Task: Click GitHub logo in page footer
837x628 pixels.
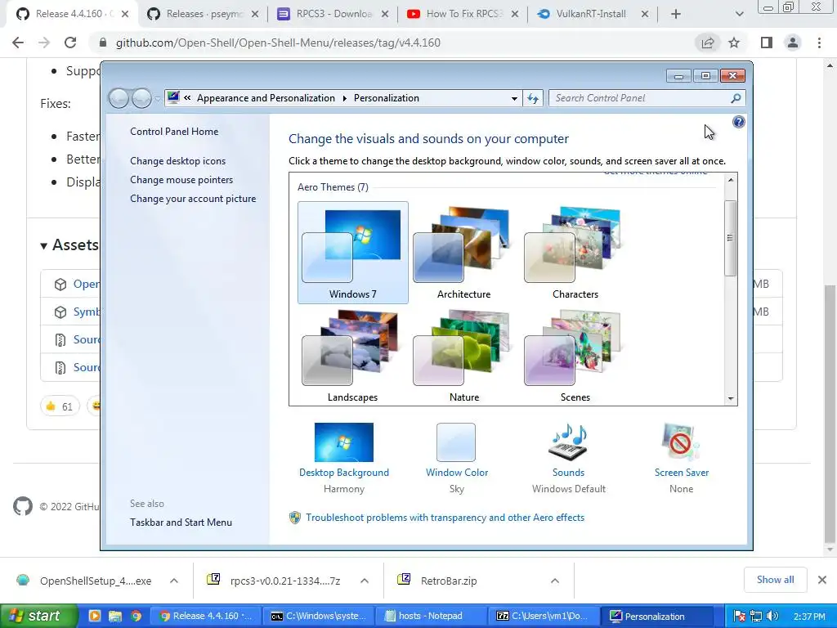Action: (23, 506)
